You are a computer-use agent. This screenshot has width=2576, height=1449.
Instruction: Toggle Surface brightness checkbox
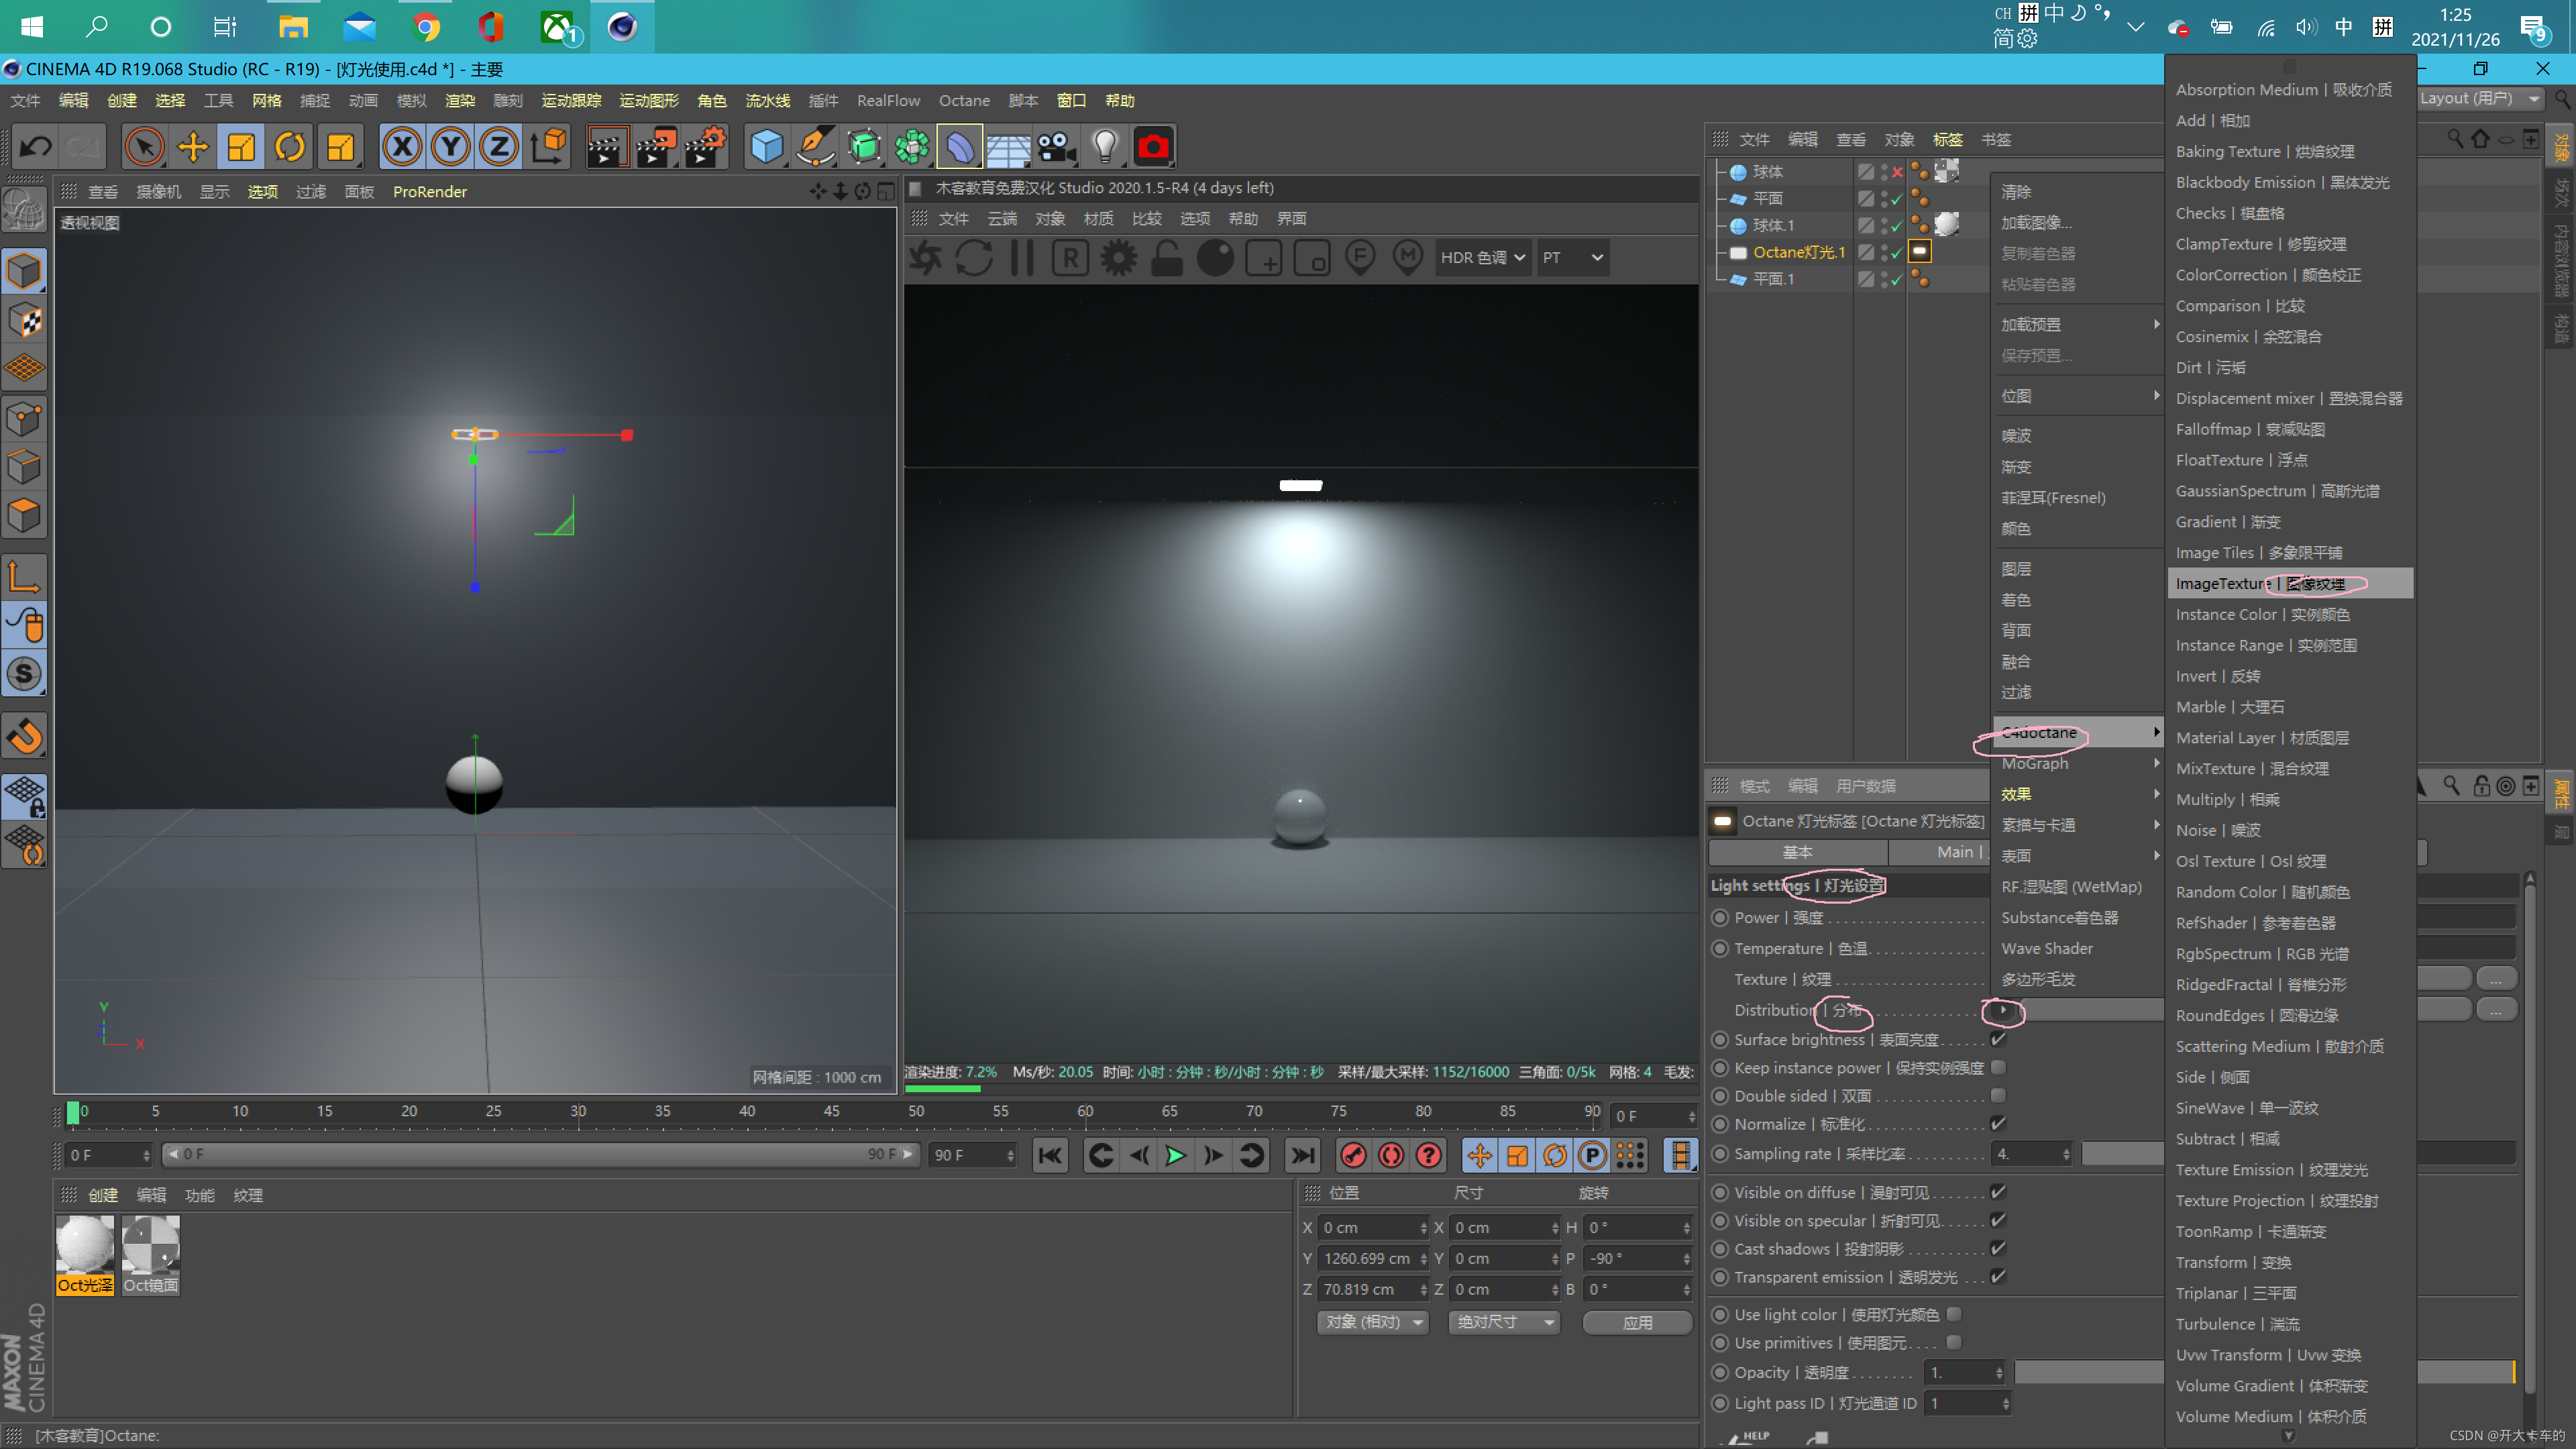click(1998, 1039)
